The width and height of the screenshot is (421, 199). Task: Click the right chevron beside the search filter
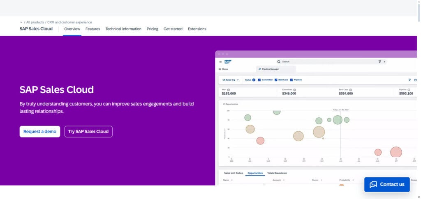[x=384, y=62]
